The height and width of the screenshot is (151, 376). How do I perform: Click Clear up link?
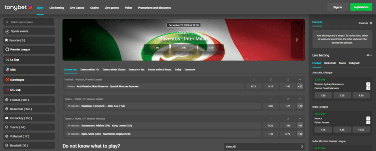(x=363, y=23)
